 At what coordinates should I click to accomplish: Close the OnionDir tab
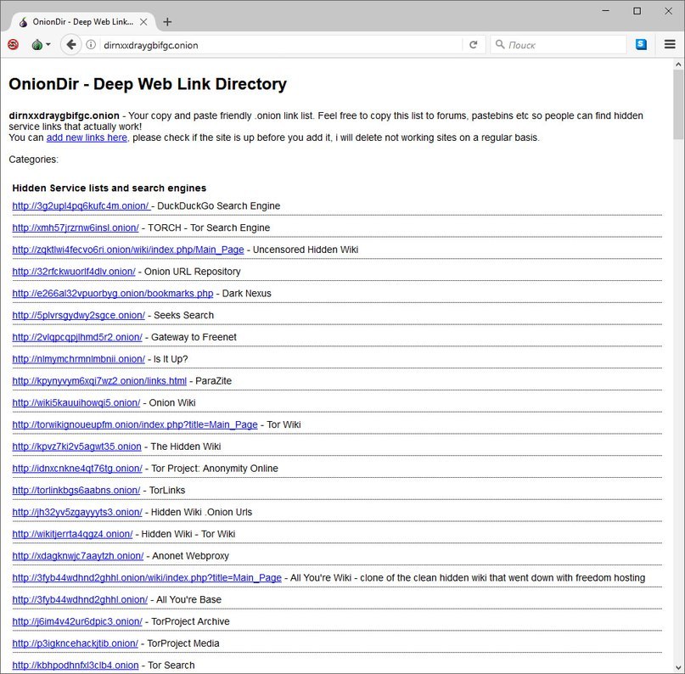[144, 22]
